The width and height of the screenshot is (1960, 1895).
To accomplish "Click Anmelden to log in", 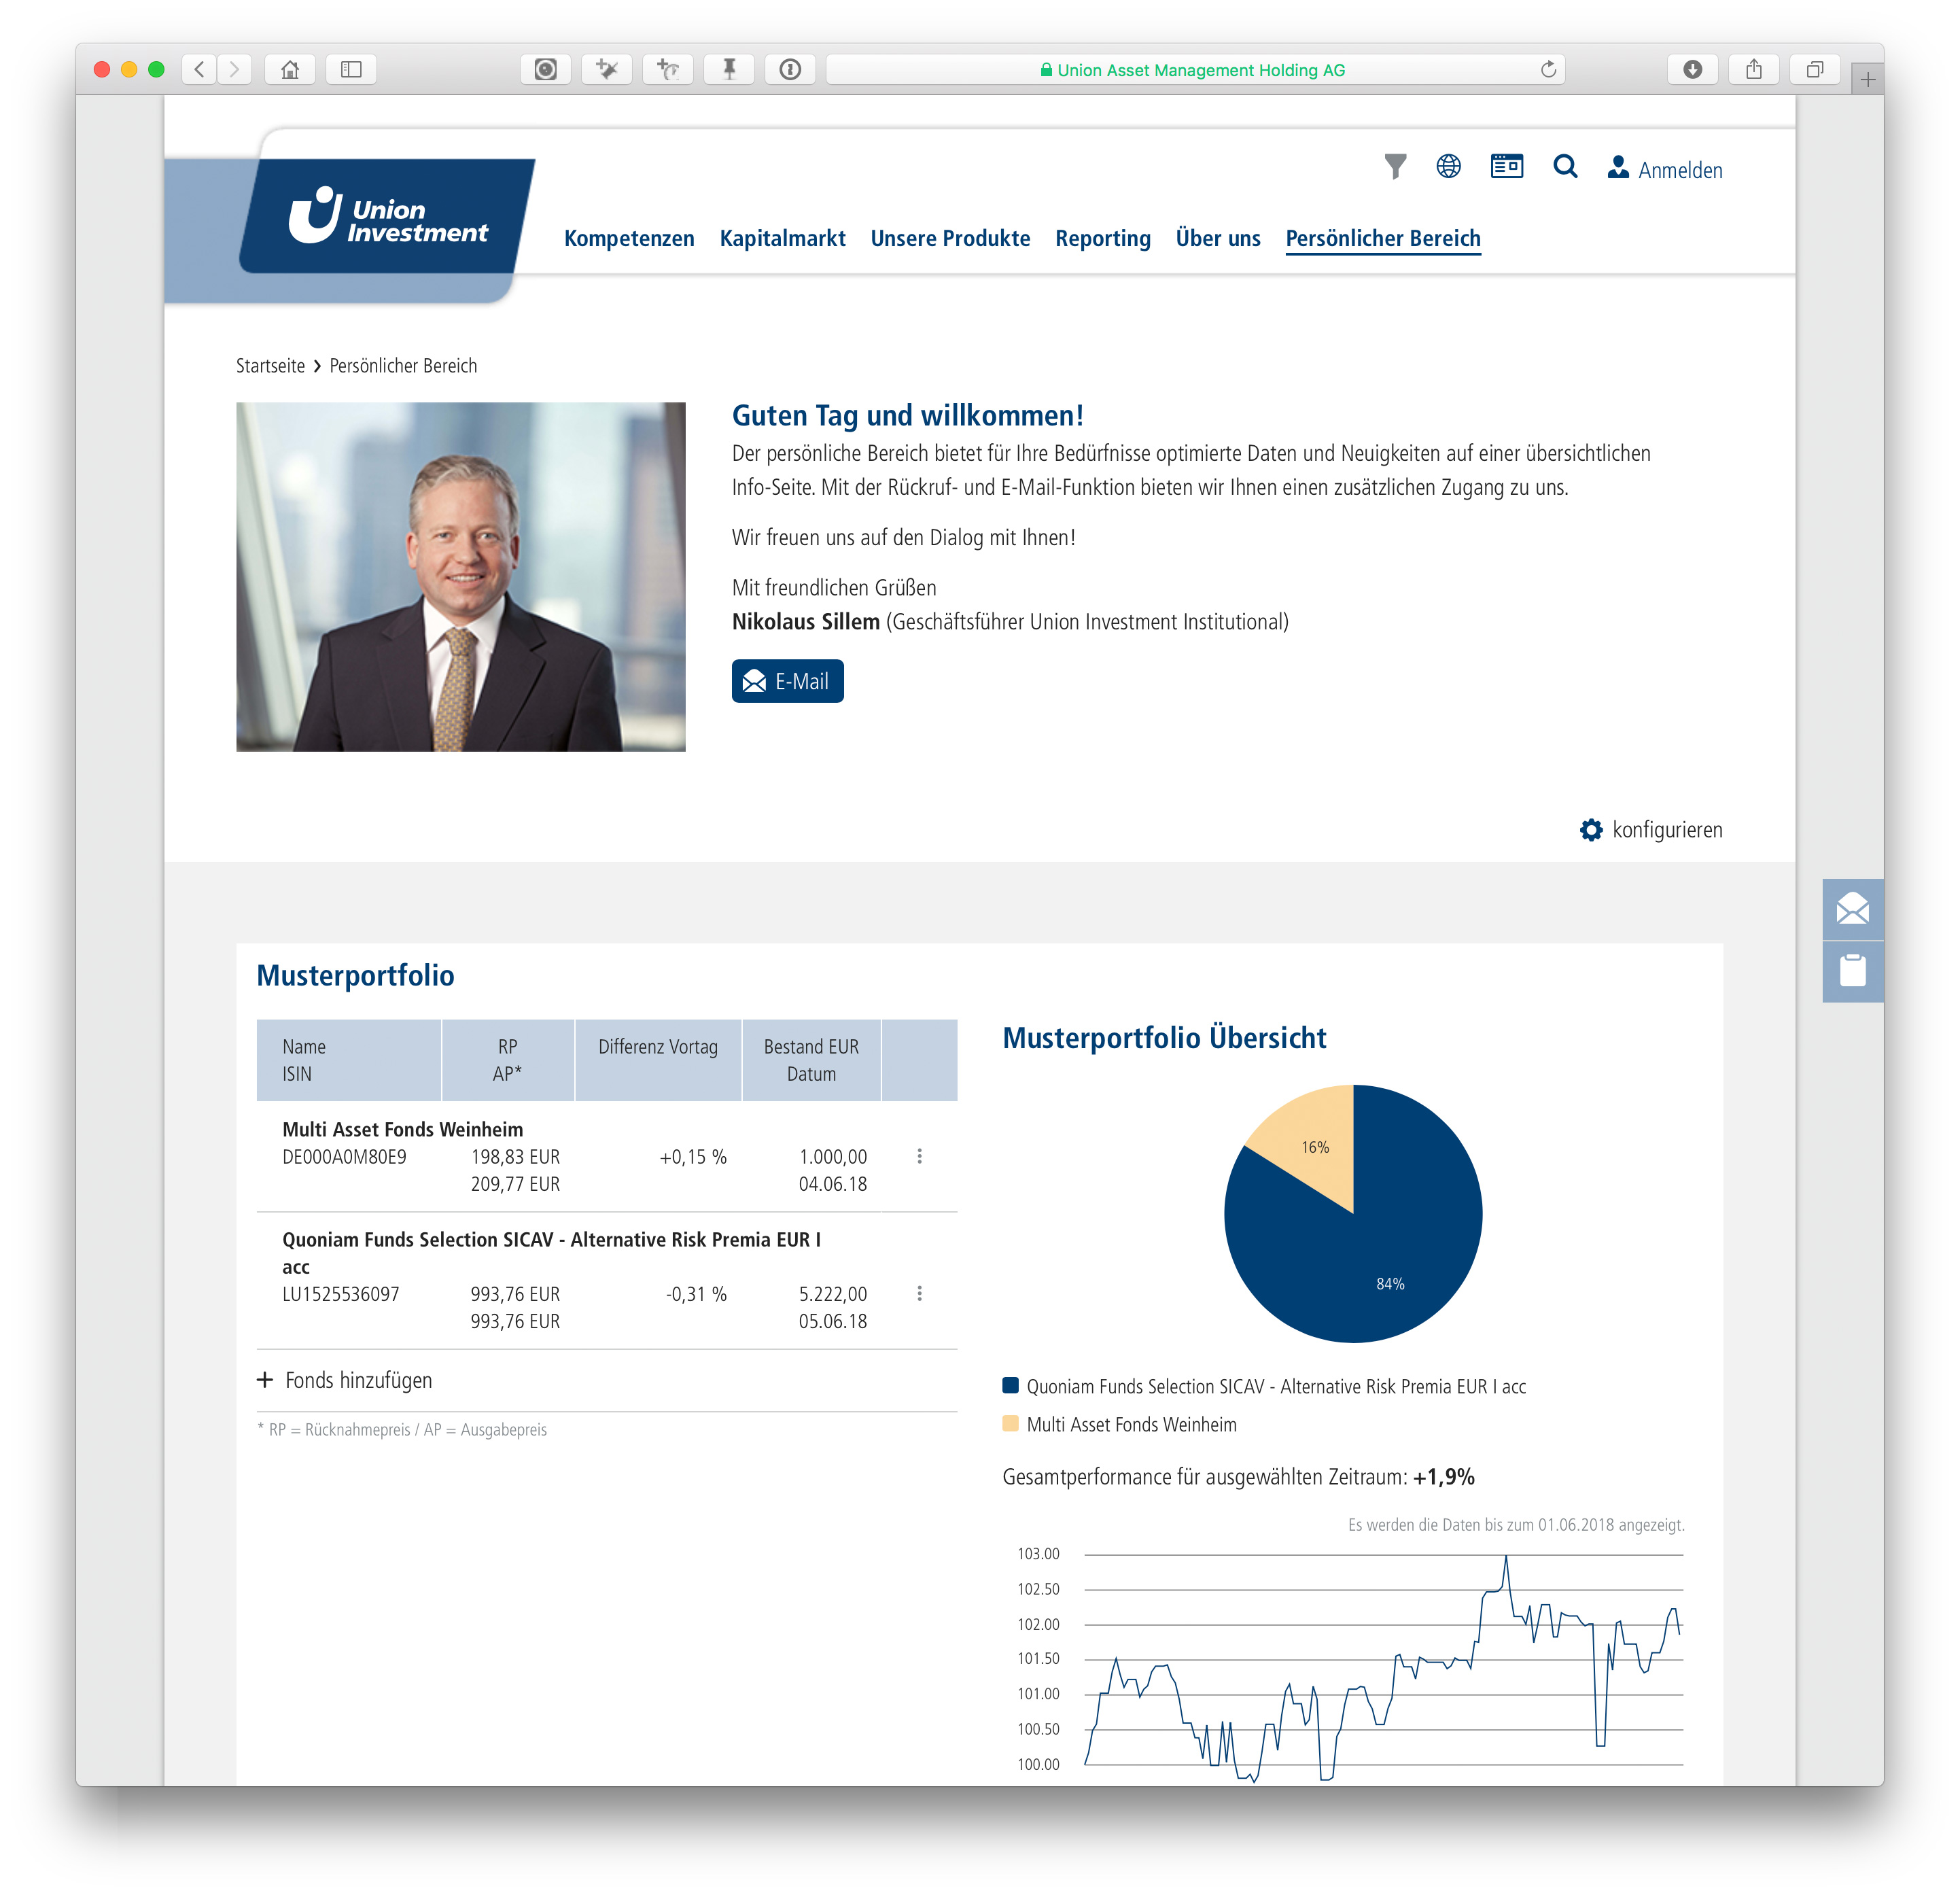I will [1664, 169].
